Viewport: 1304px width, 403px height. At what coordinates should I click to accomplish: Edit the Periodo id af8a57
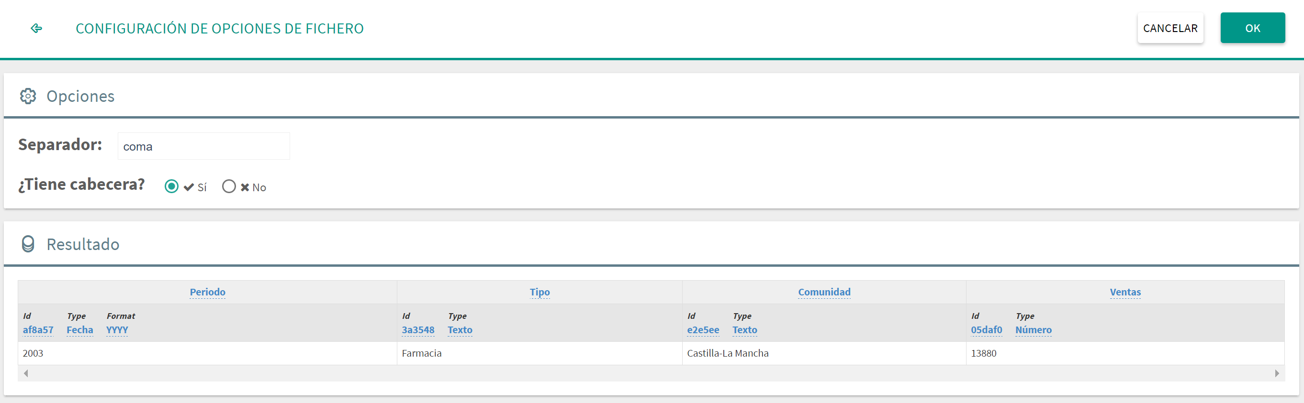(38, 330)
